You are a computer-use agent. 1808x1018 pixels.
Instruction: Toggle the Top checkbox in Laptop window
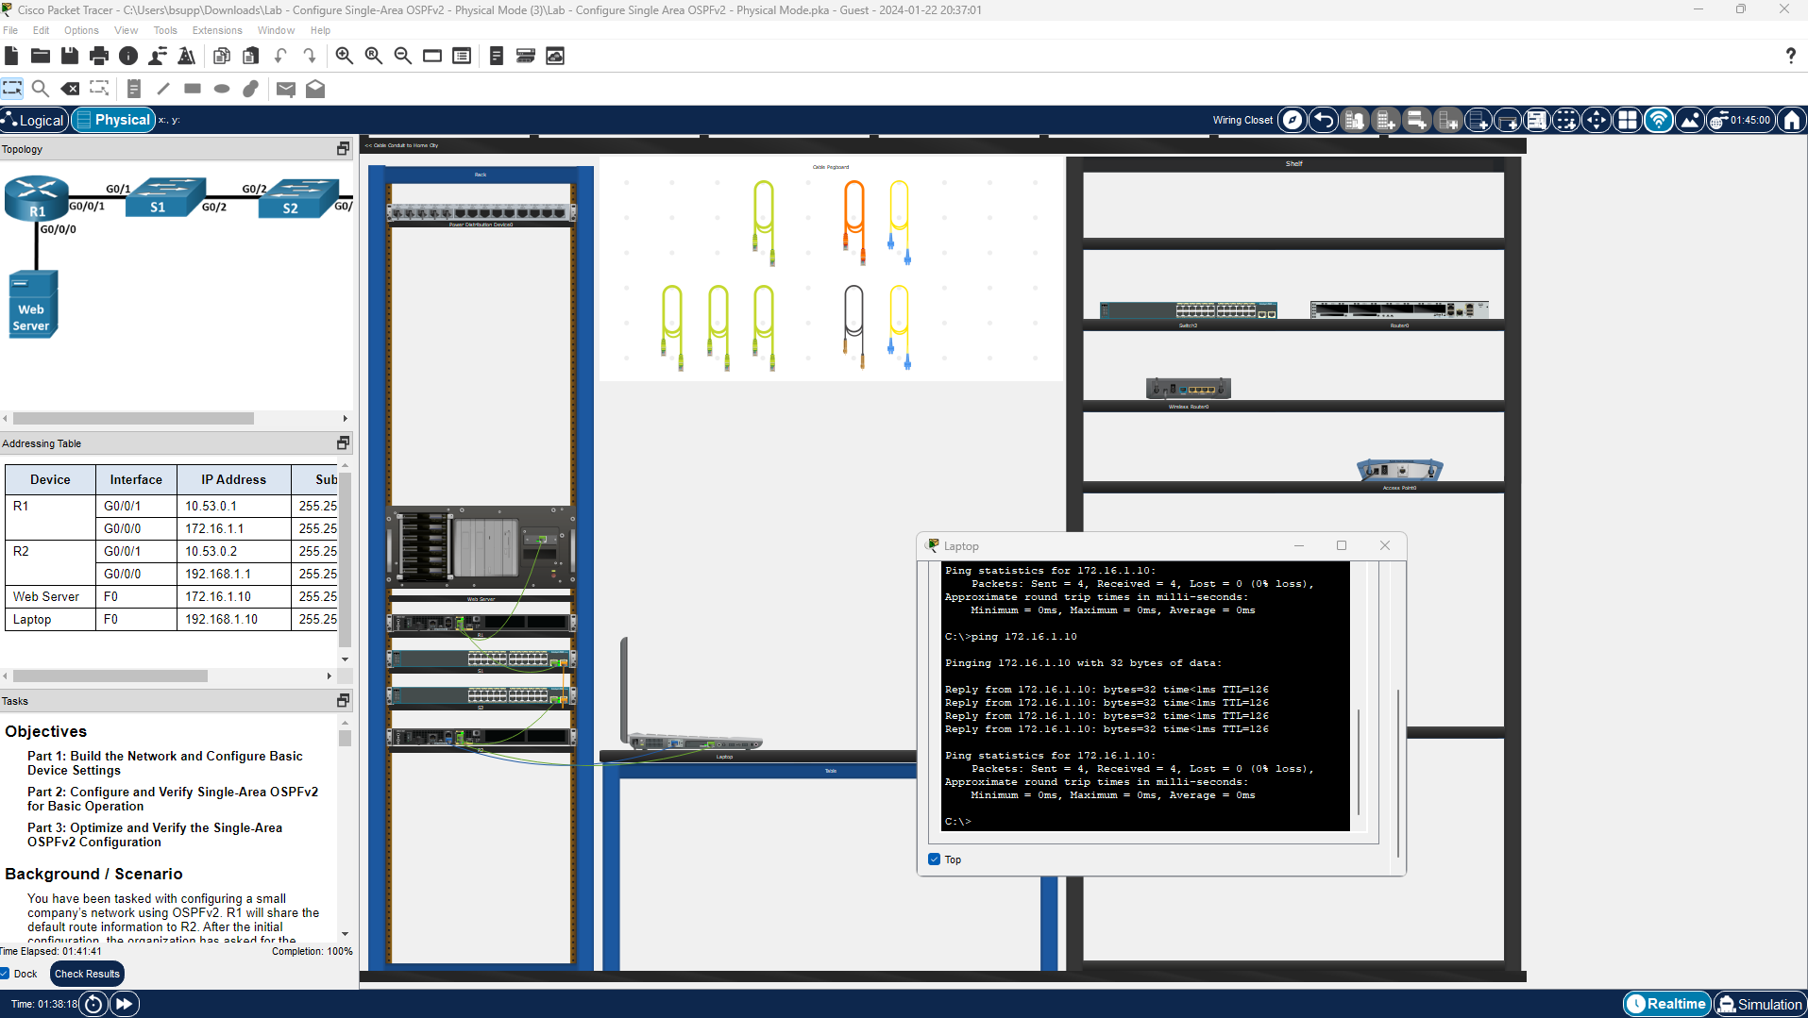coord(934,859)
